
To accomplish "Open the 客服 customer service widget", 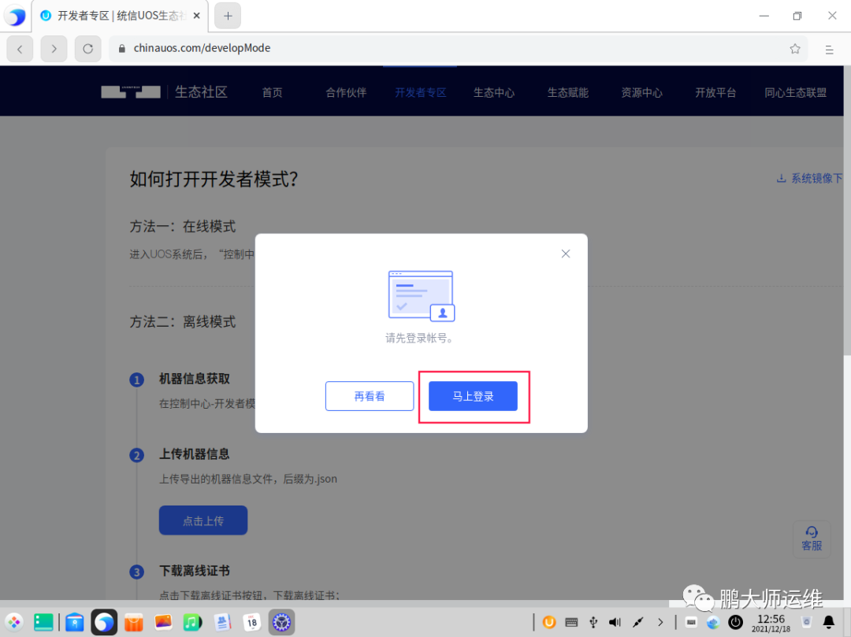I will pyautogui.click(x=812, y=539).
